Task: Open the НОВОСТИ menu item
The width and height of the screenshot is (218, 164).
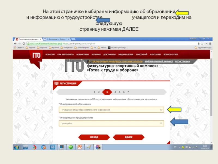Action: click(50, 54)
